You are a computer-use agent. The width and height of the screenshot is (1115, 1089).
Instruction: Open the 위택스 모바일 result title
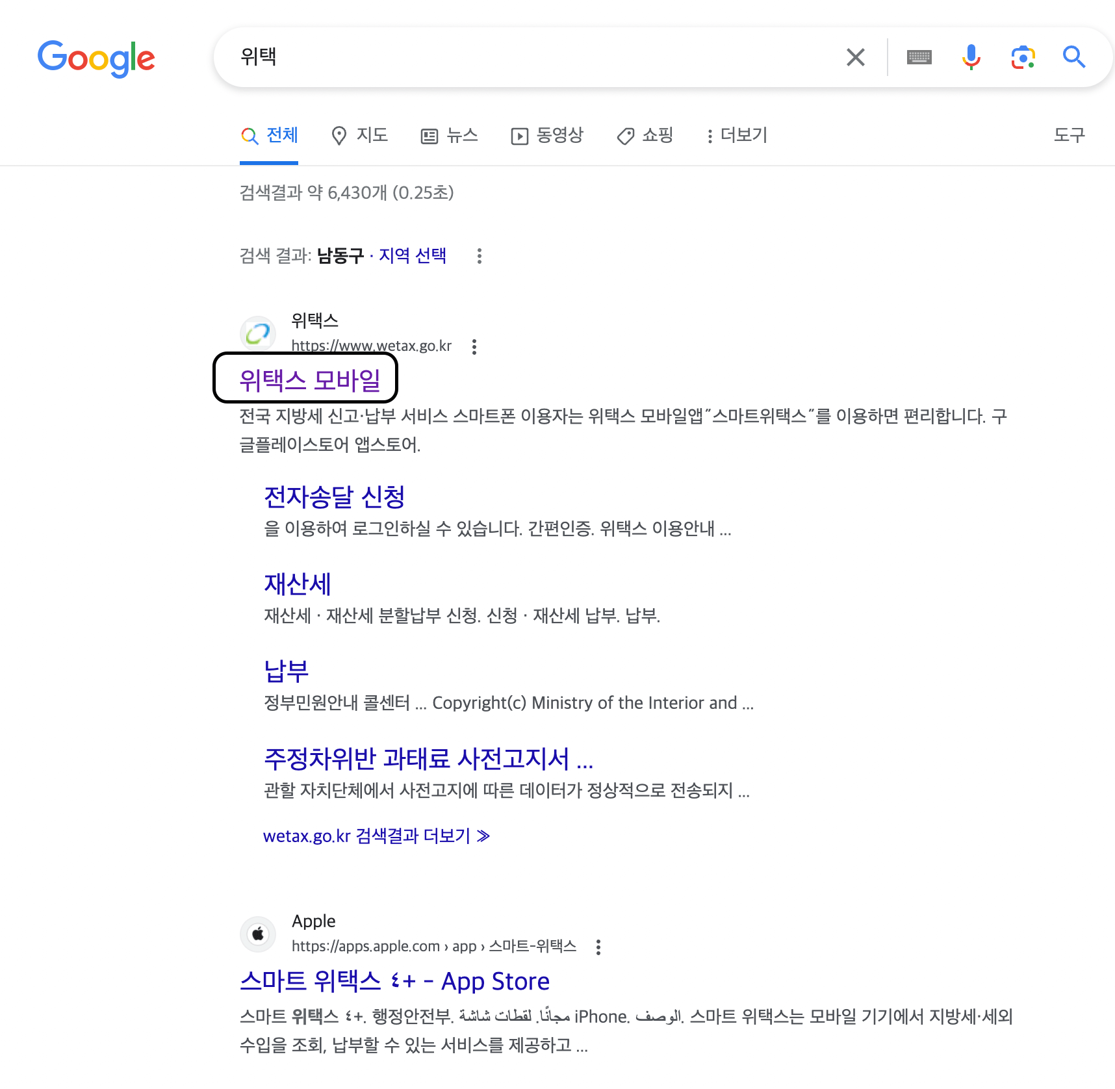[x=309, y=380]
